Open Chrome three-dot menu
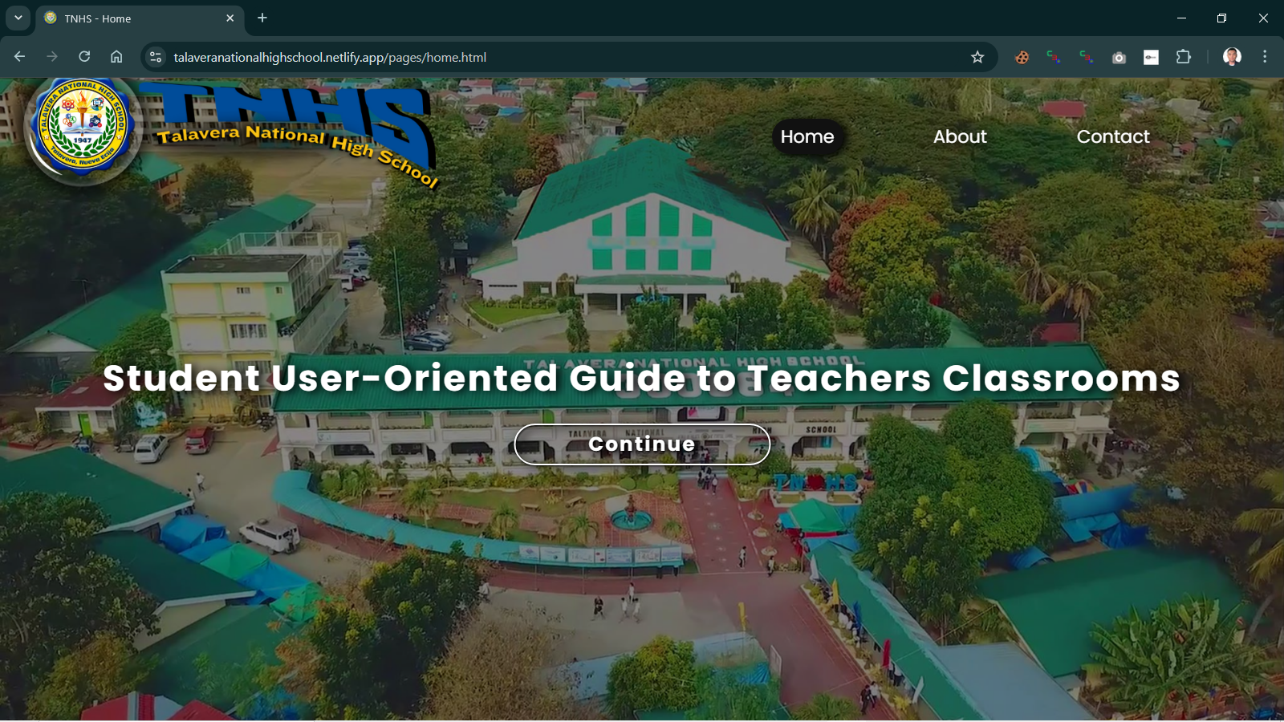Viewport: 1284px width, 722px height. tap(1265, 57)
